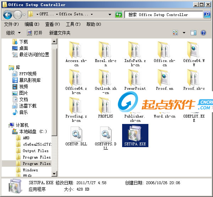Click the Publisher.zh-cn folder label
213x197 pixels.
[x=135, y=118]
